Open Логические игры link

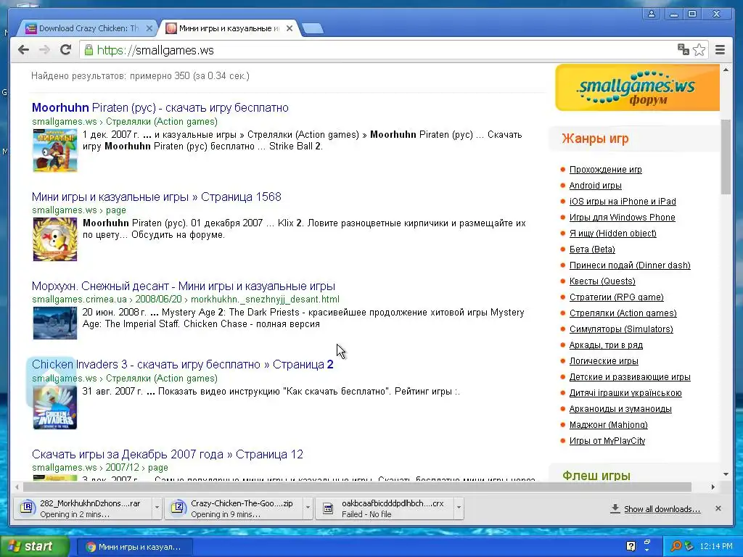click(x=604, y=361)
